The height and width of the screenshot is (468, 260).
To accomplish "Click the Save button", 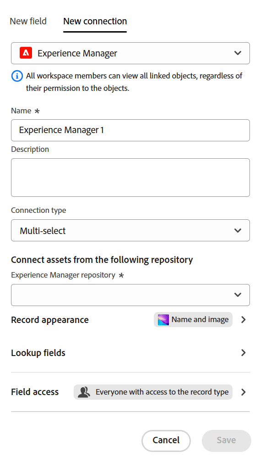I will click(226, 440).
